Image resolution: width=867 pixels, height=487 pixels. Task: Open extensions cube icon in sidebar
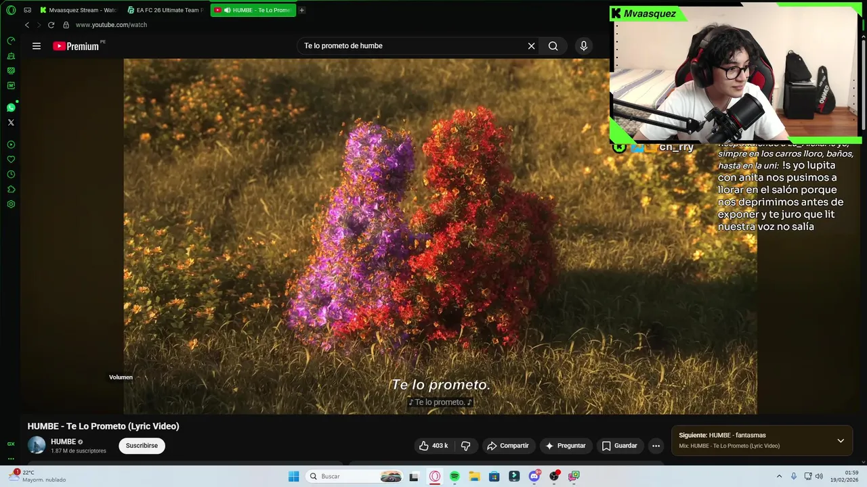[11, 189]
